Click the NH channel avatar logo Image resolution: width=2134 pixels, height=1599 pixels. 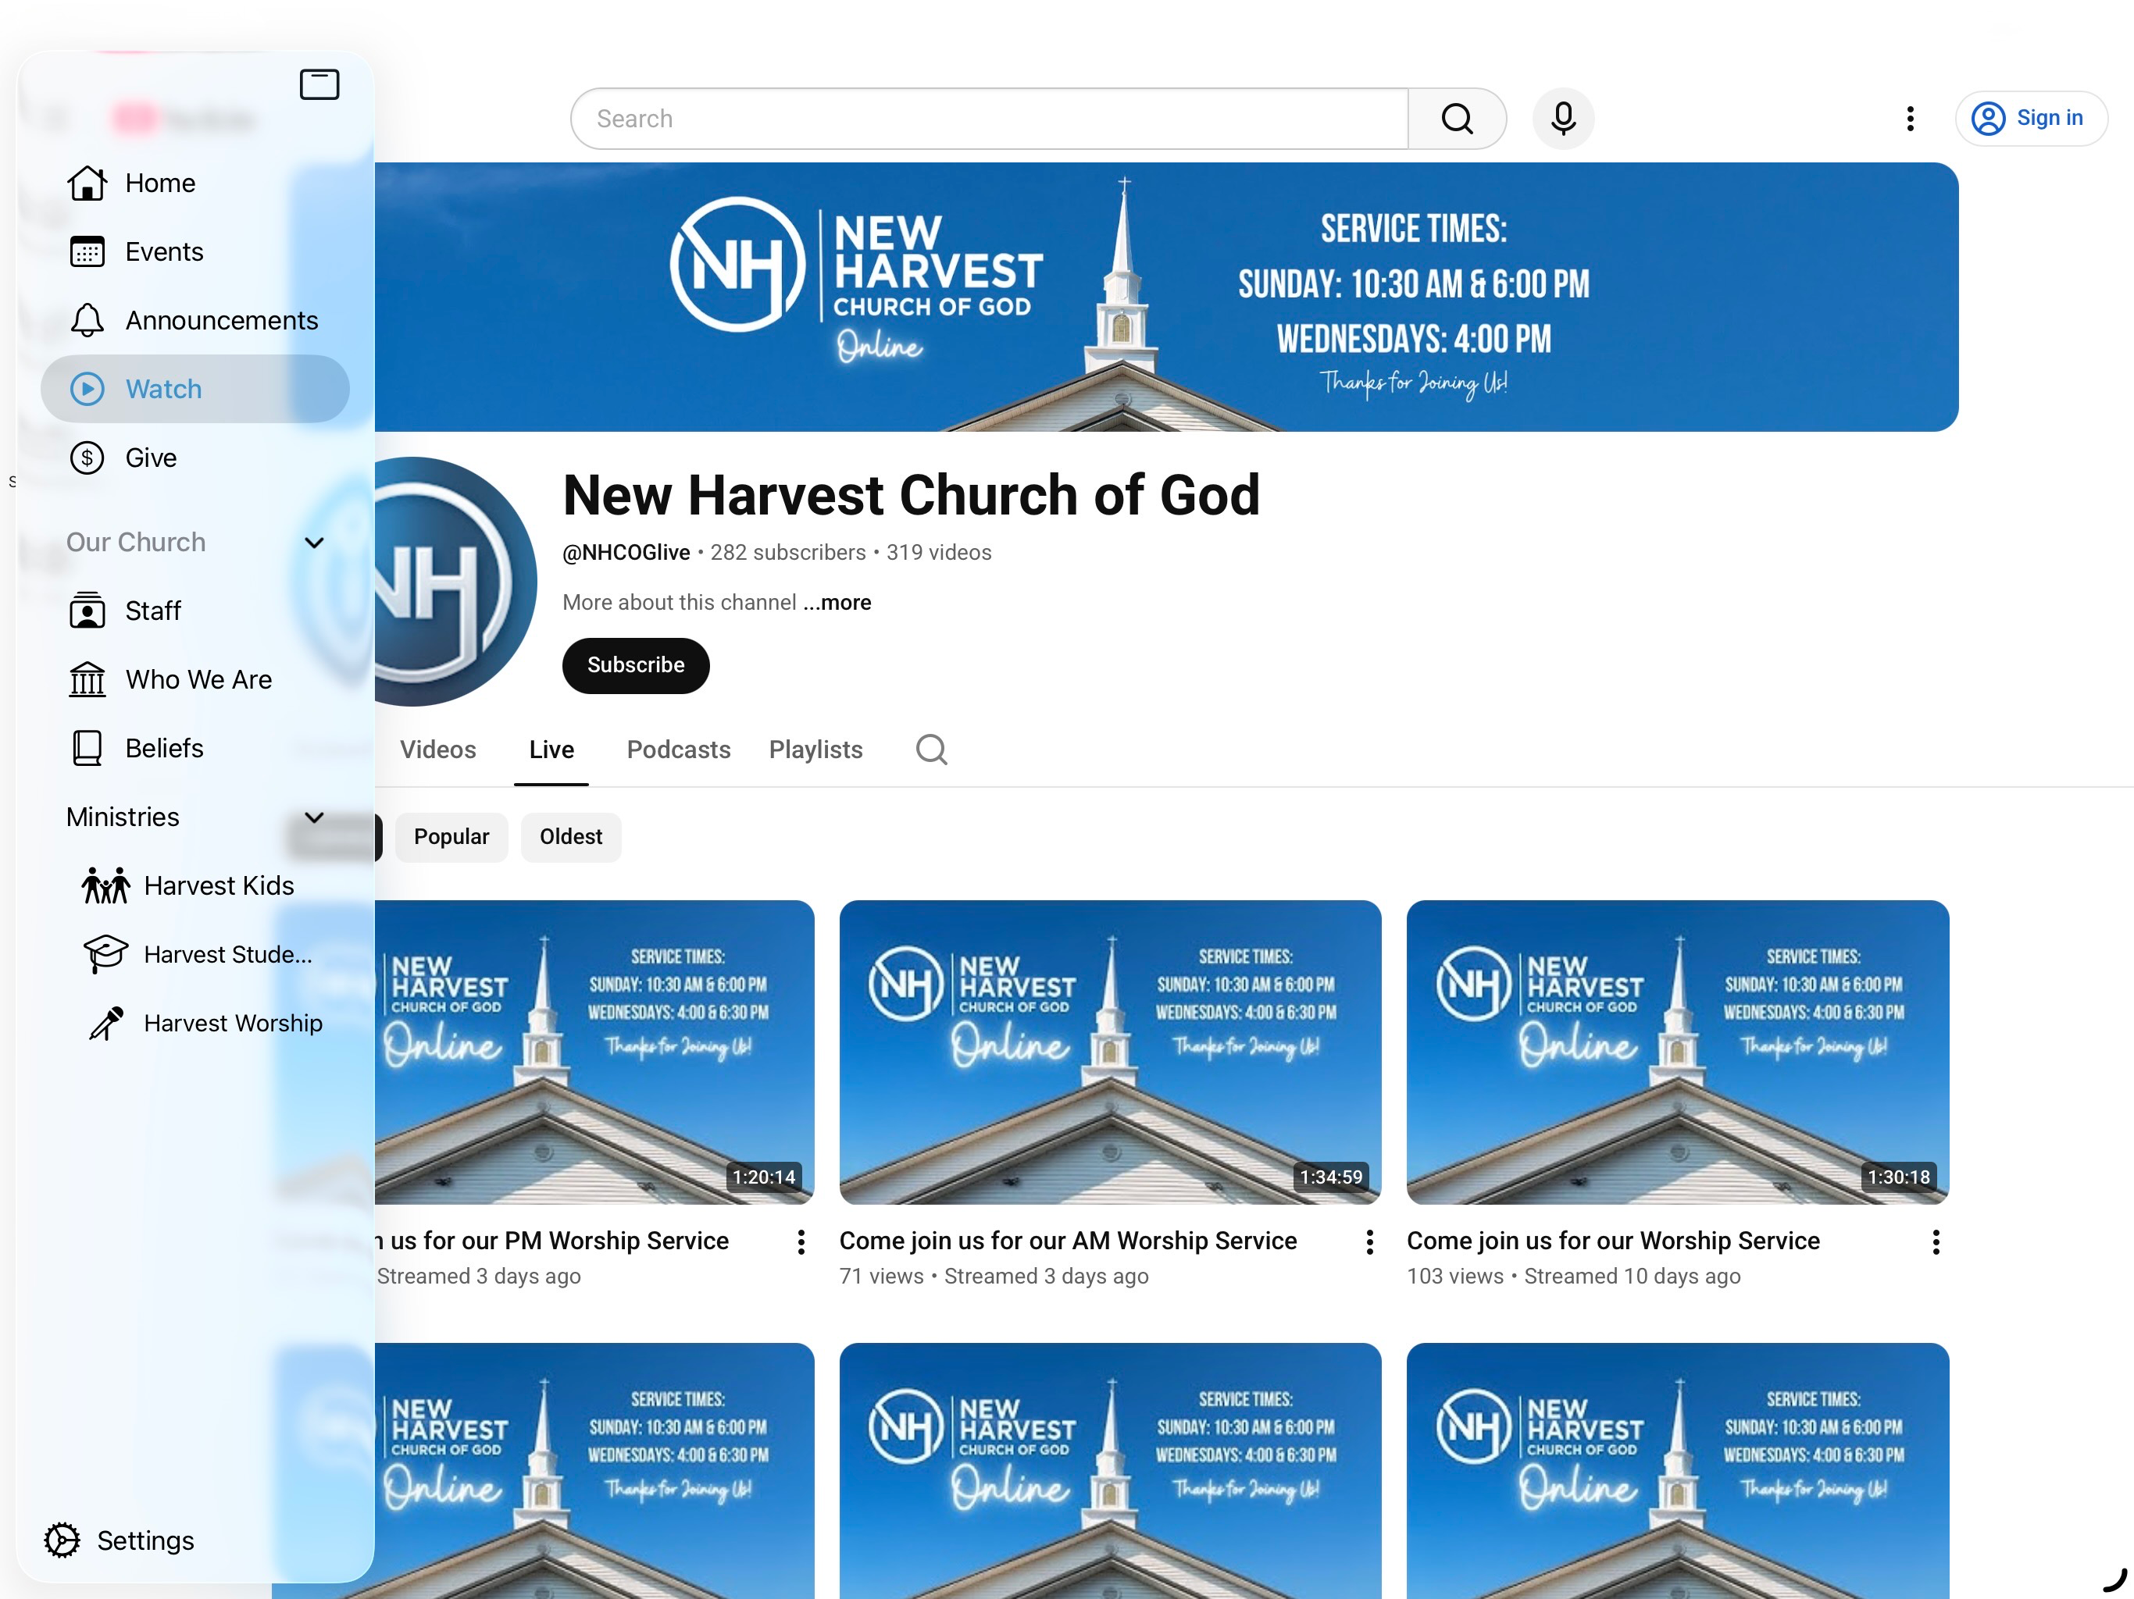coord(455,582)
